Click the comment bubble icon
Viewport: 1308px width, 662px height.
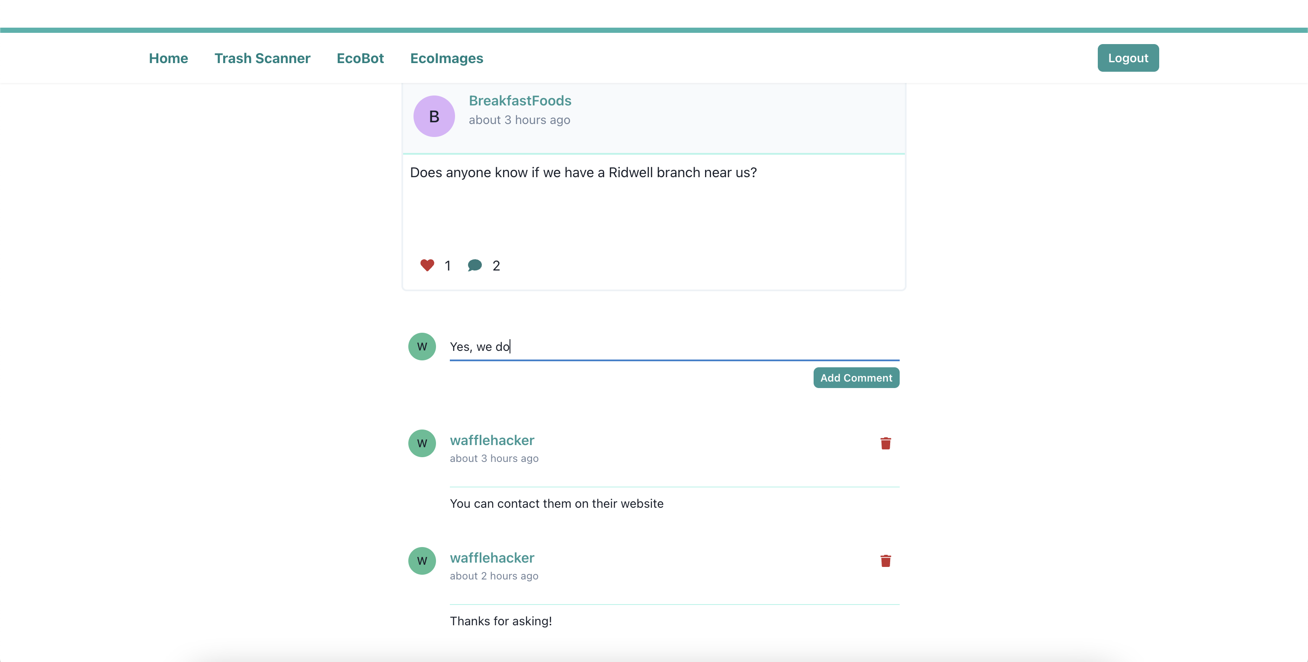tap(474, 265)
